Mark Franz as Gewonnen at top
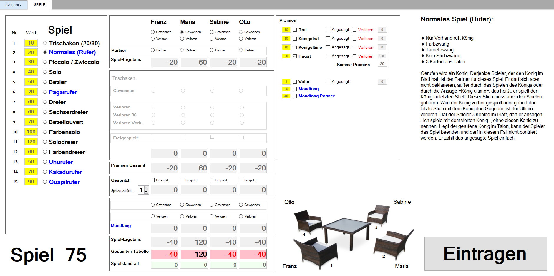This screenshot has height=276, width=554. pos(152,32)
